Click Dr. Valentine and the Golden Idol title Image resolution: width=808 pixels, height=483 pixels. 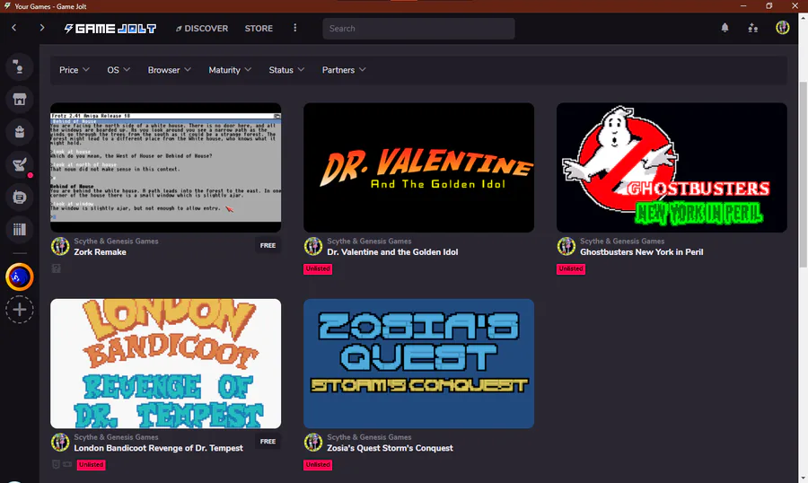tap(392, 252)
